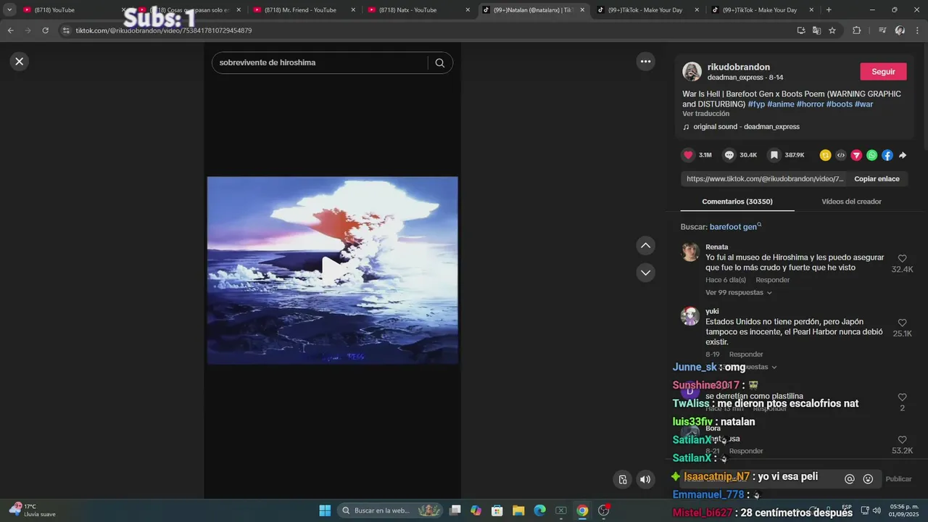Like Renata's comment heart
Screen dimensions: 928x522
click(902, 259)
